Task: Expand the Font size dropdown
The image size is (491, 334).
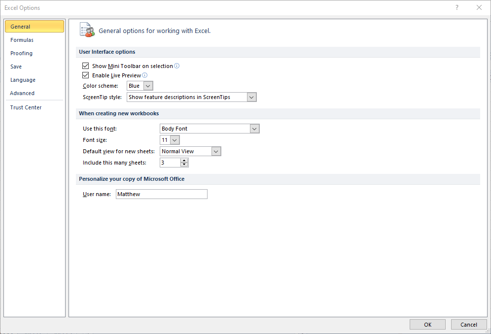Action: (x=175, y=140)
